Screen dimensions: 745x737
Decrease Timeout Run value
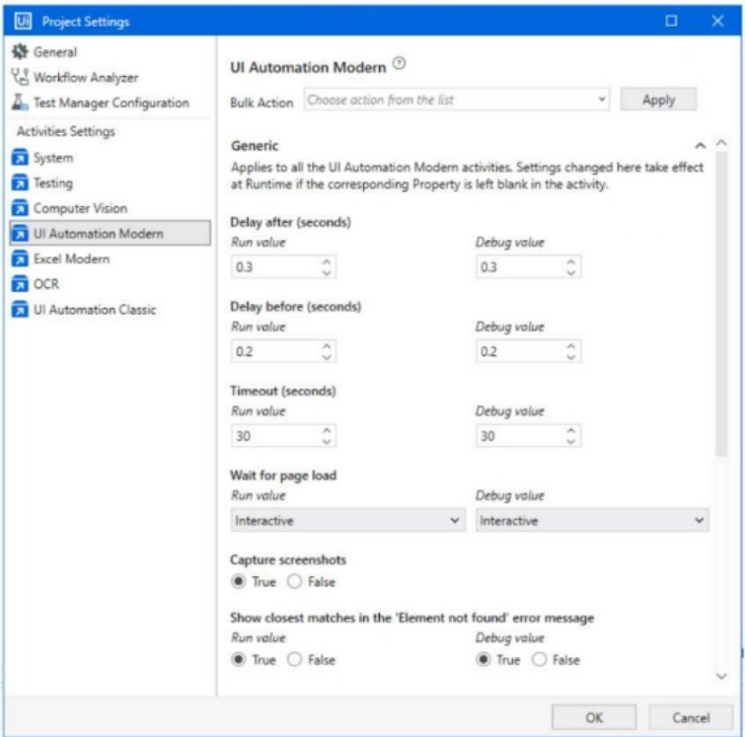tap(327, 441)
